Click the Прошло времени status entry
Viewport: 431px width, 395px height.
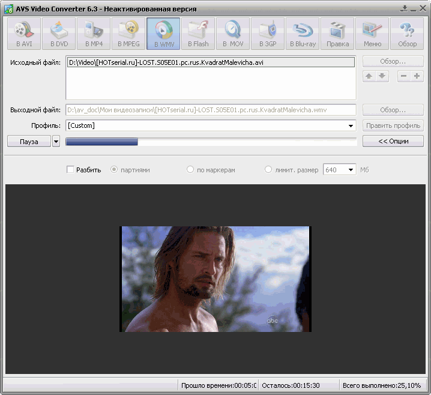pyautogui.click(x=219, y=385)
